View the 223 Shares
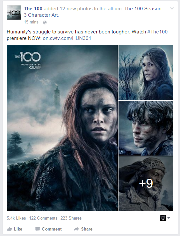The width and height of the screenshot is (180, 236). (71, 218)
